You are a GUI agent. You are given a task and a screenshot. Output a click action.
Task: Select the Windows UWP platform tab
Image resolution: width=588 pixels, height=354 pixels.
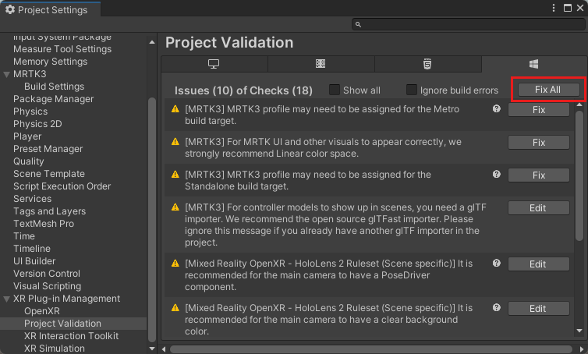pos(534,64)
